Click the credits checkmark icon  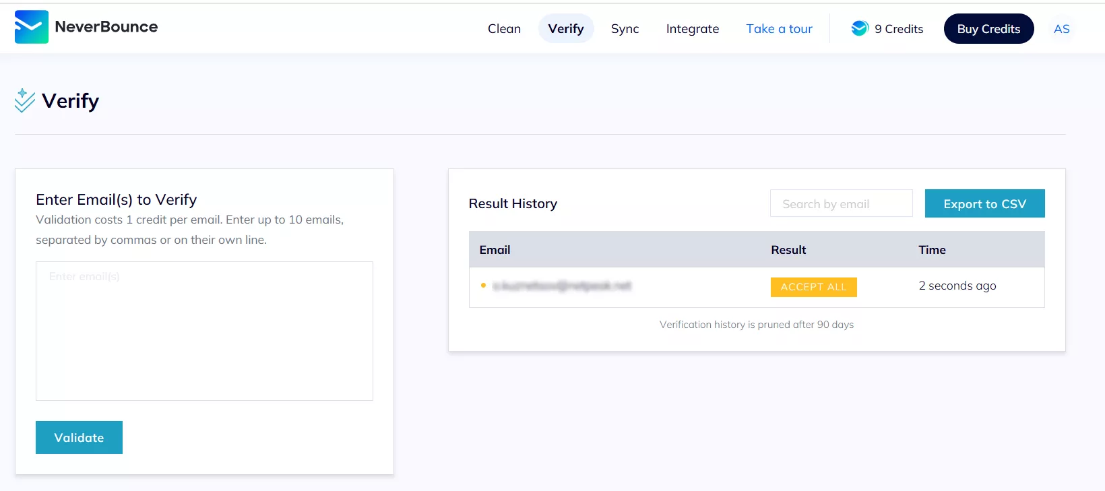[x=860, y=28]
